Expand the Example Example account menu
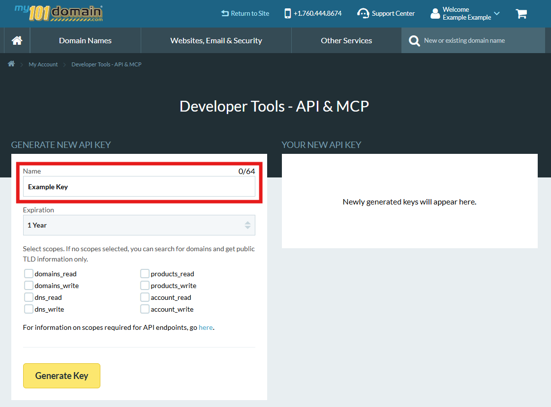Viewport: 551px width, 407px height. tap(496, 14)
